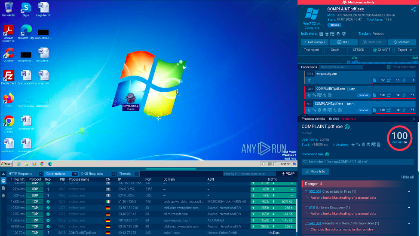Click DMP badge on process 3416
The height and width of the screenshot is (236, 420).
[352, 89]
